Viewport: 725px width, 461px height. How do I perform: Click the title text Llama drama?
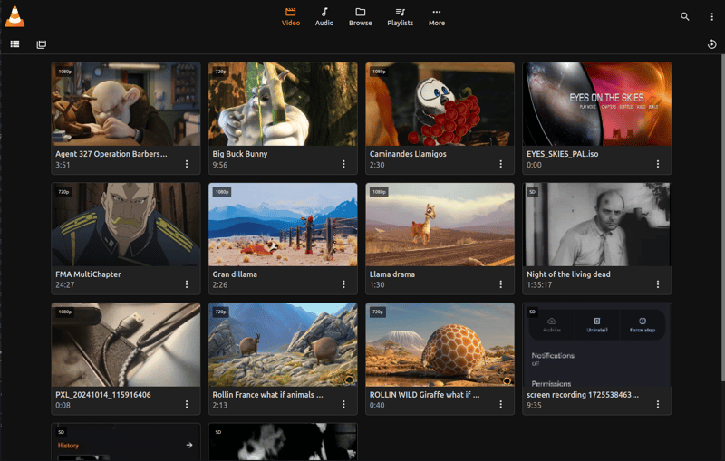(x=392, y=274)
